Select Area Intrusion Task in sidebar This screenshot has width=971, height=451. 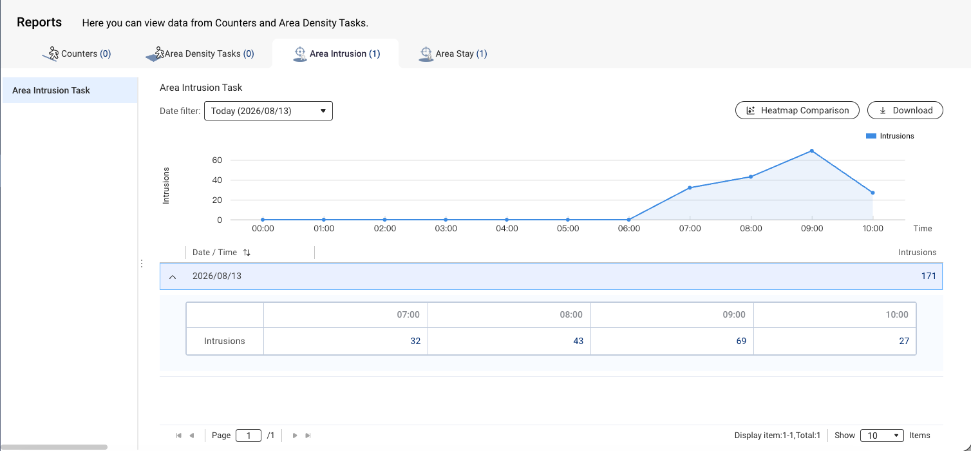[69, 90]
